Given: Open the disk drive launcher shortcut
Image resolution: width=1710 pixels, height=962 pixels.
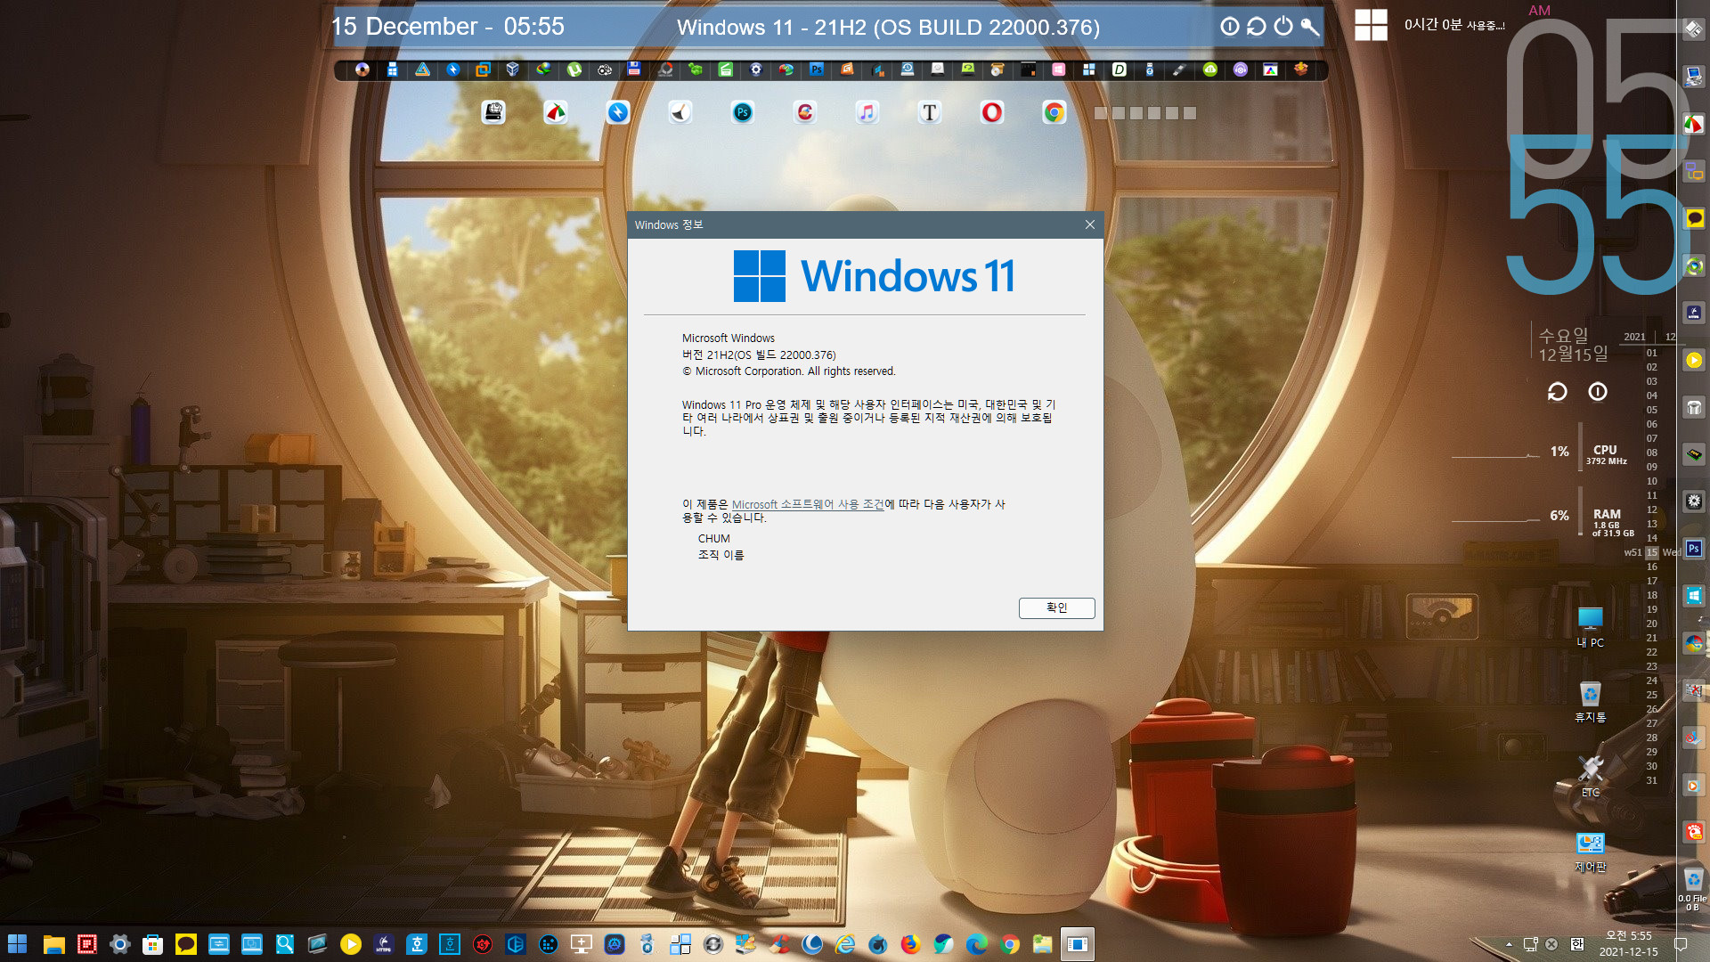Looking at the screenshot, I should pos(493,112).
